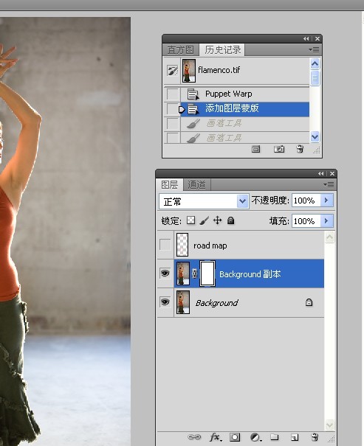The width and height of the screenshot is (364, 446).
Task: Select the flamenco.tif snapshot
Action: 245,70
